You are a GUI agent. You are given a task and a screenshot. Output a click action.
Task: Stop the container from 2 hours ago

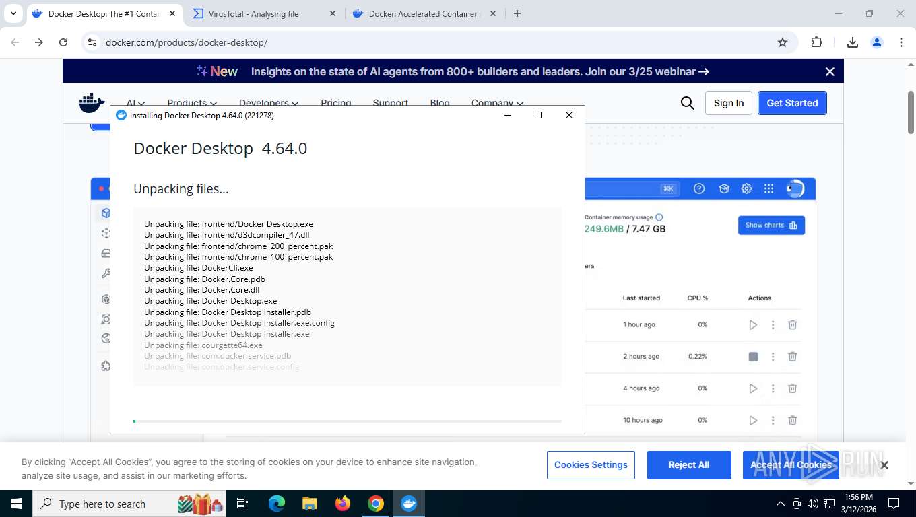coord(753,357)
